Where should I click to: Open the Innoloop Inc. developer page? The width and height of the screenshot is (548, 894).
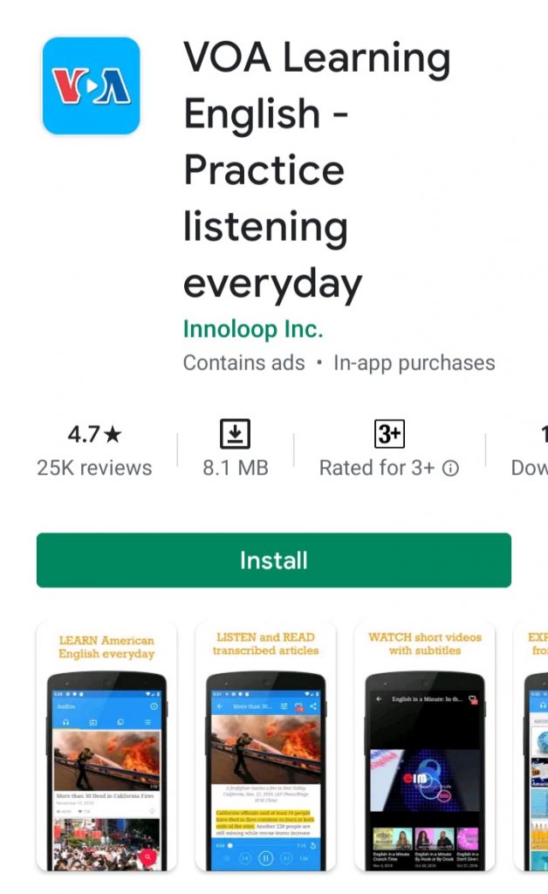point(253,329)
